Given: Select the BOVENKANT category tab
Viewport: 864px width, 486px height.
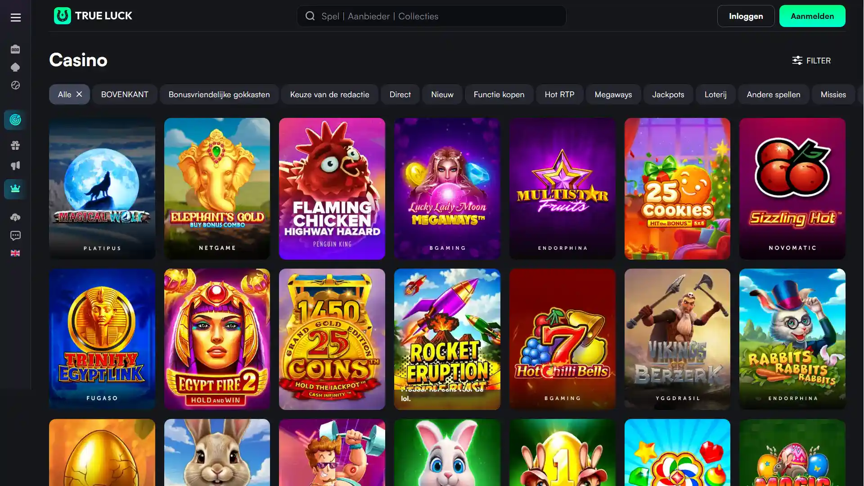Looking at the screenshot, I should [x=125, y=94].
